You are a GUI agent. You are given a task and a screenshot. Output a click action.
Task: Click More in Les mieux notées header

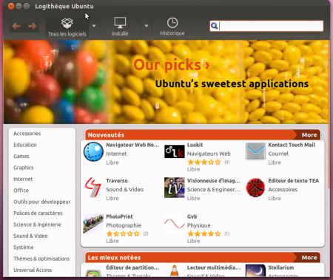tap(309, 258)
